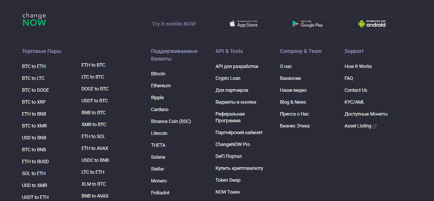Viewport: 434px width, 201px height.
Task: Open the USDC to BNB pair
Action: tap(95, 160)
